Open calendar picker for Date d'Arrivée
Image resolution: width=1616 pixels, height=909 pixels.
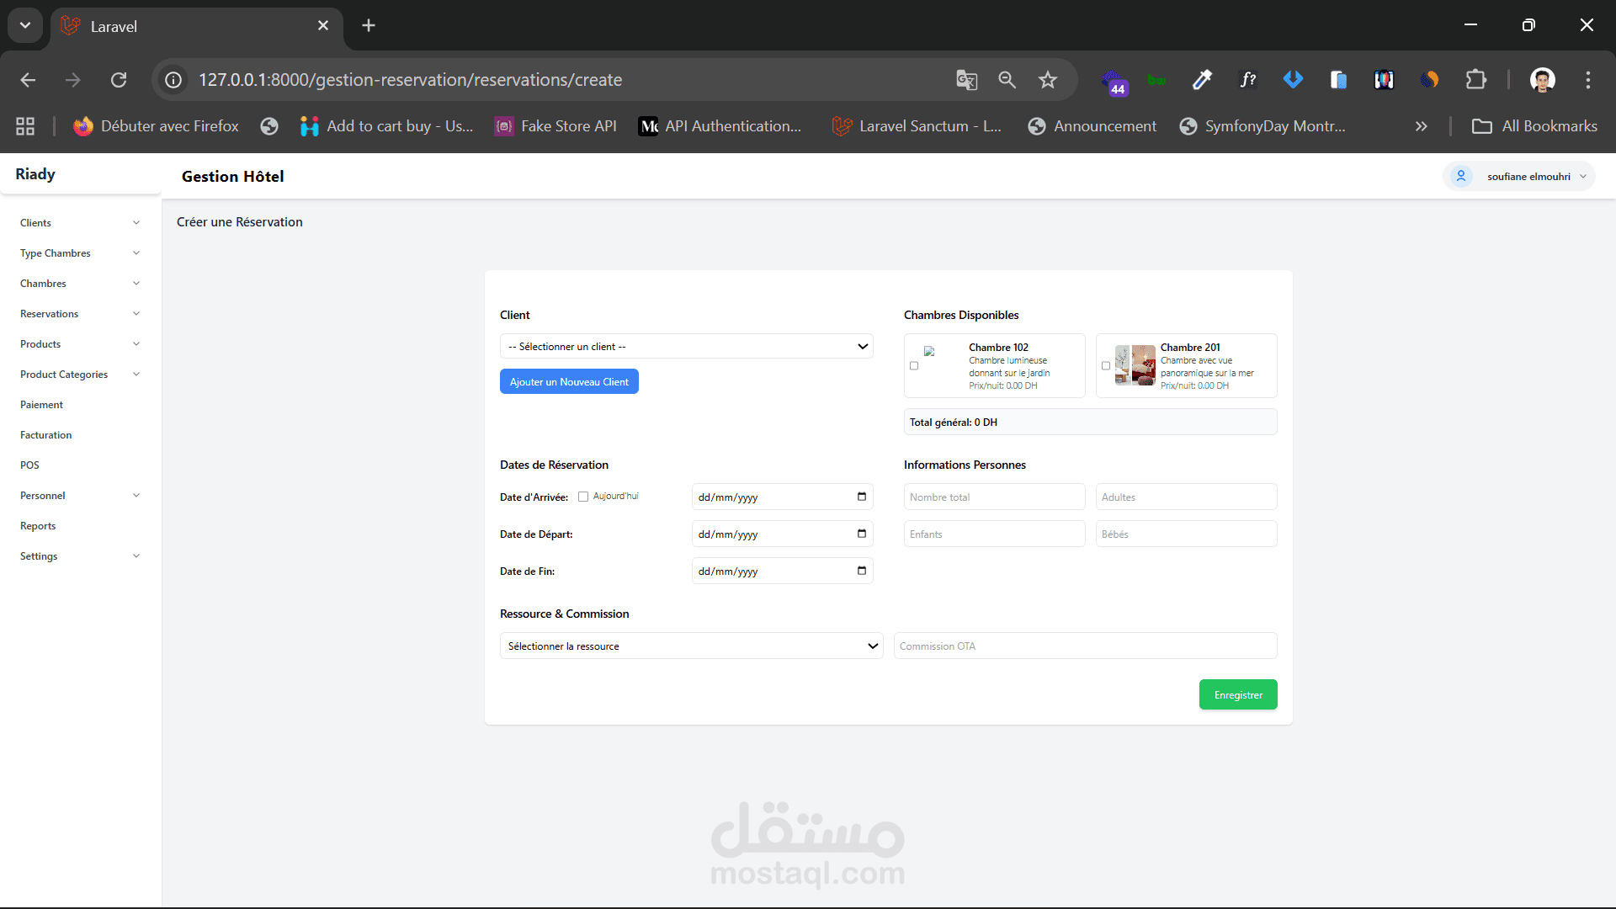coord(861,497)
